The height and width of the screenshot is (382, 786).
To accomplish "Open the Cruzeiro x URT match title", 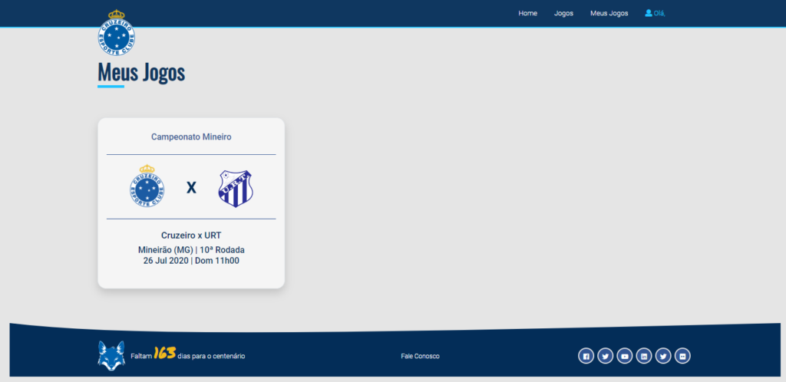I will [191, 235].
